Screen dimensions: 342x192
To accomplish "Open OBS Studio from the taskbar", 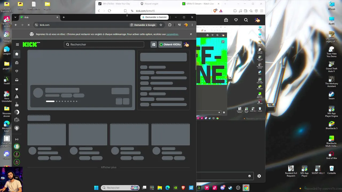I will (238, 188).
